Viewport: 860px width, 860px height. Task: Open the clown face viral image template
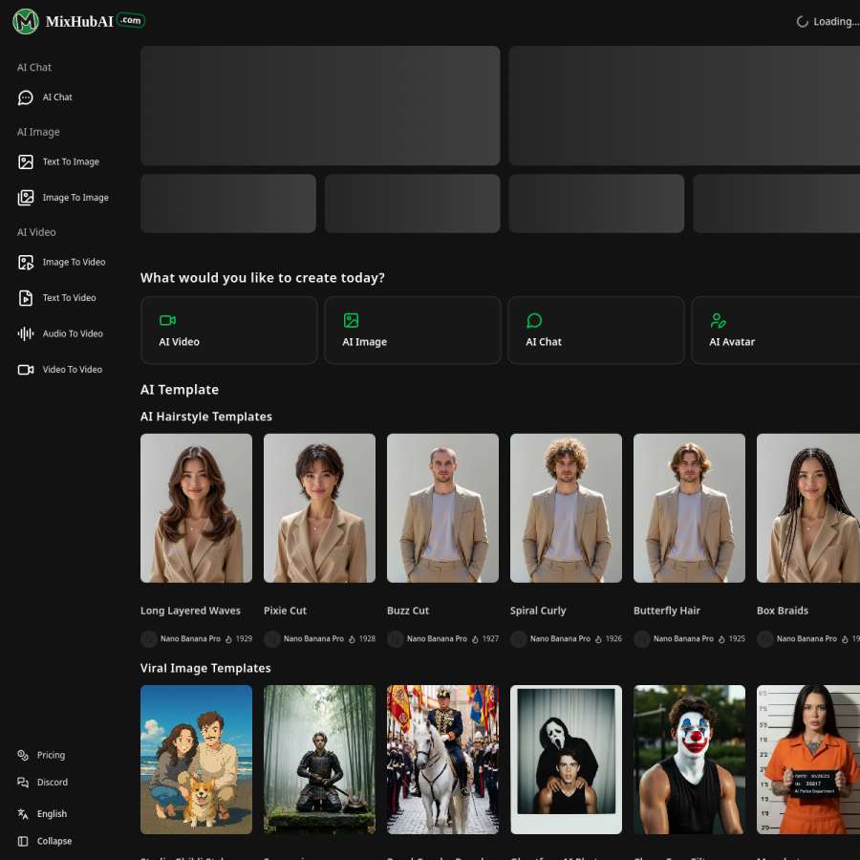(689, 759)
